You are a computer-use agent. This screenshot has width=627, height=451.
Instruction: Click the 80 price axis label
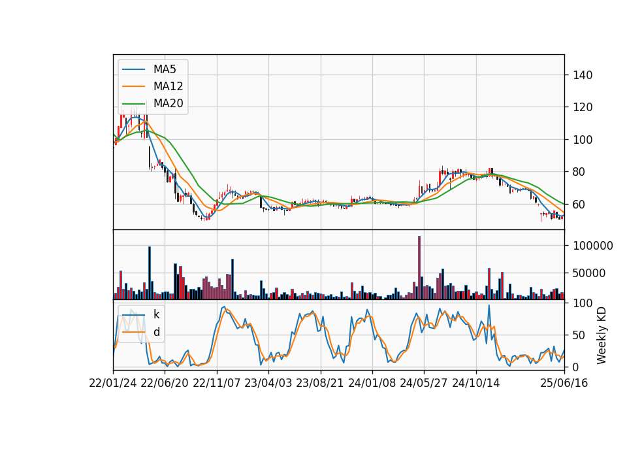(x=579, y=172)
